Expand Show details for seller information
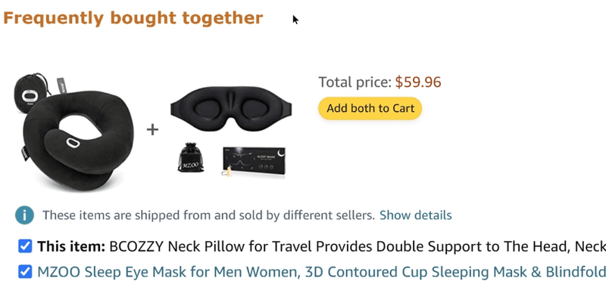Viewport: 606px width, 300px height. click(x=415, y=215)
